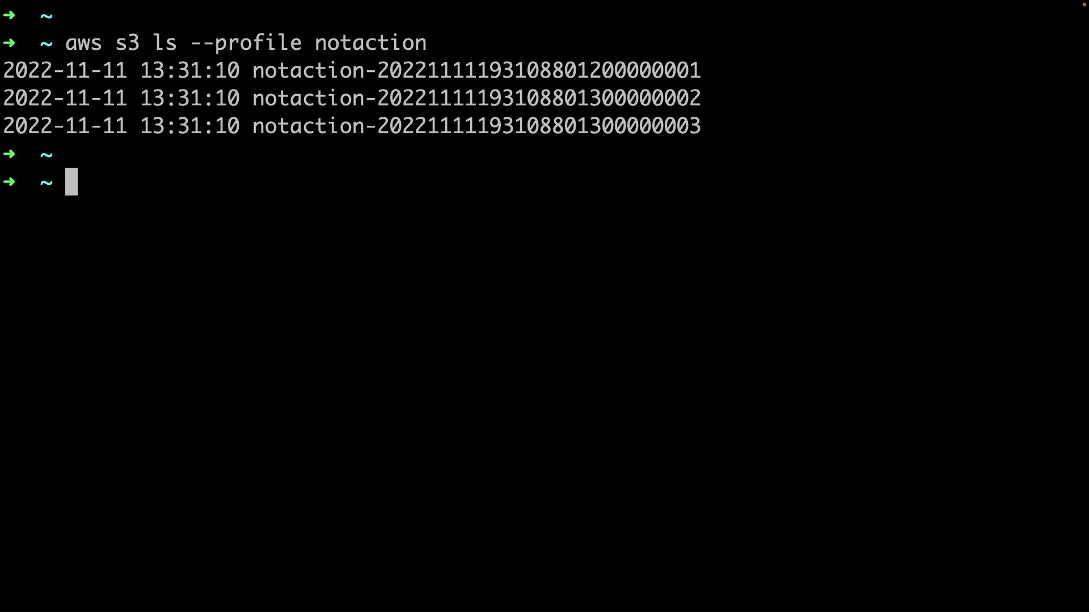Click the cyan tilde on the topmost prompt line
The height and width of the screenshot is (612, 1089).
pyautogui.click(x=47, y=16)
